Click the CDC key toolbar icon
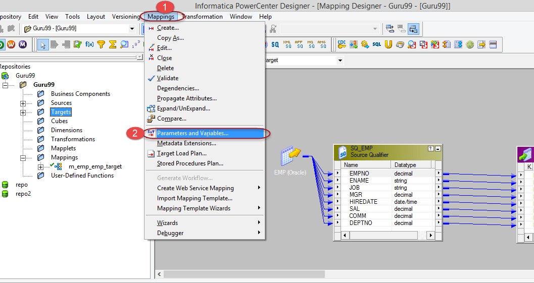Image resolution: width=534 pixels, height=283 pixels. click(342, 44)
